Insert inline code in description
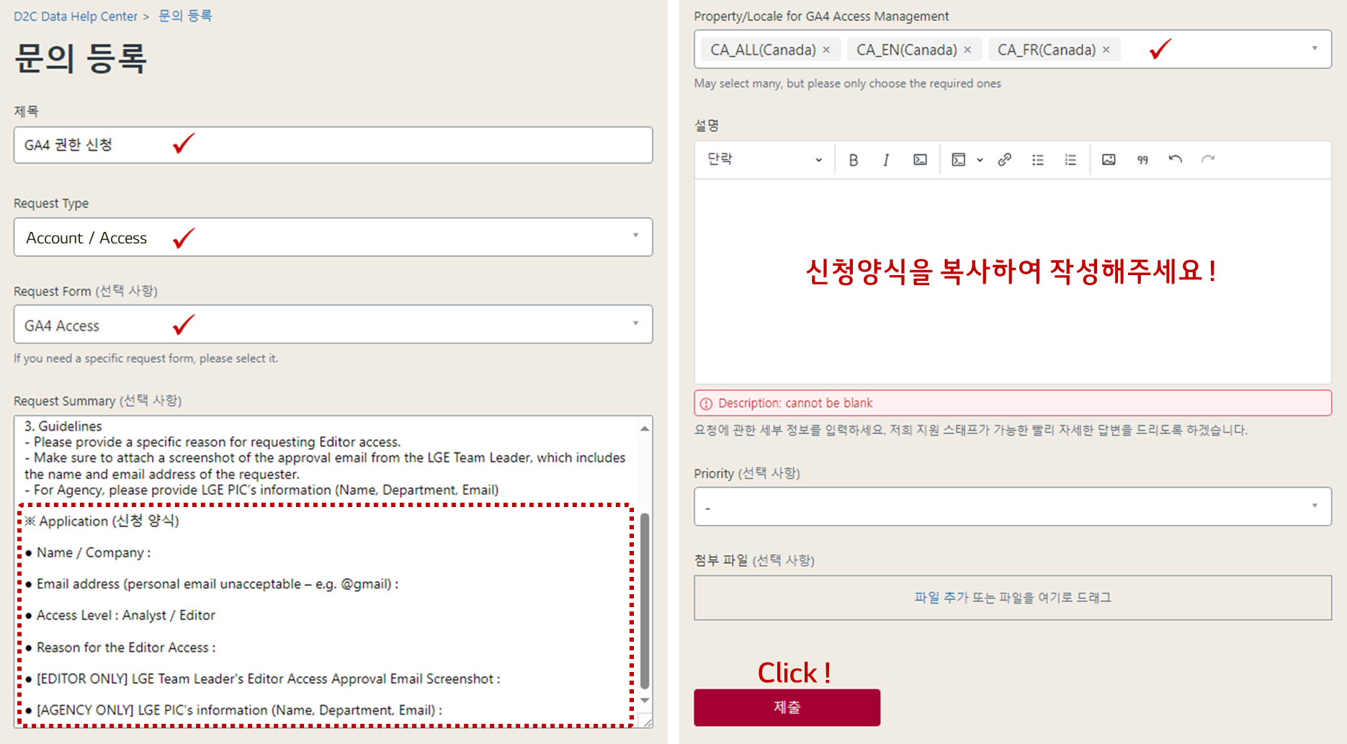The image size is (1347, 744). [x=920, y=160]
